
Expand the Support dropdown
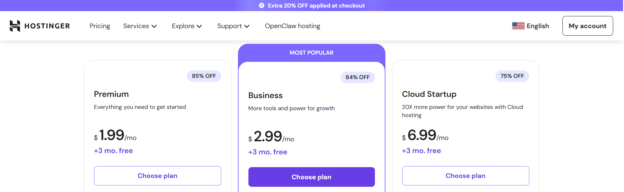tap(233, 26)
